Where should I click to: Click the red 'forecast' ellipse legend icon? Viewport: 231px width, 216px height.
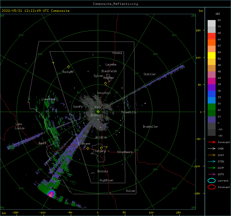click(x=211, y=187)
